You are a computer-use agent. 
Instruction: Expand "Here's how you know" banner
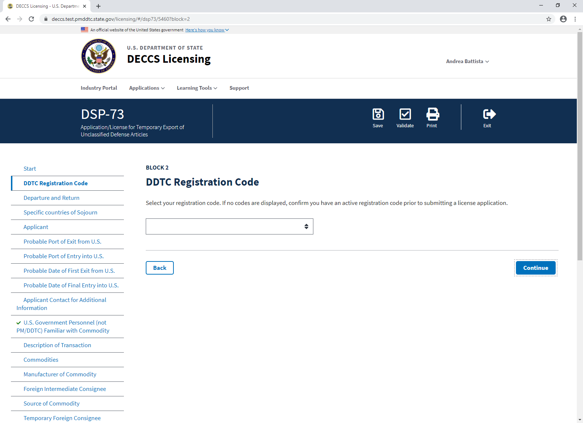(207, 30)
